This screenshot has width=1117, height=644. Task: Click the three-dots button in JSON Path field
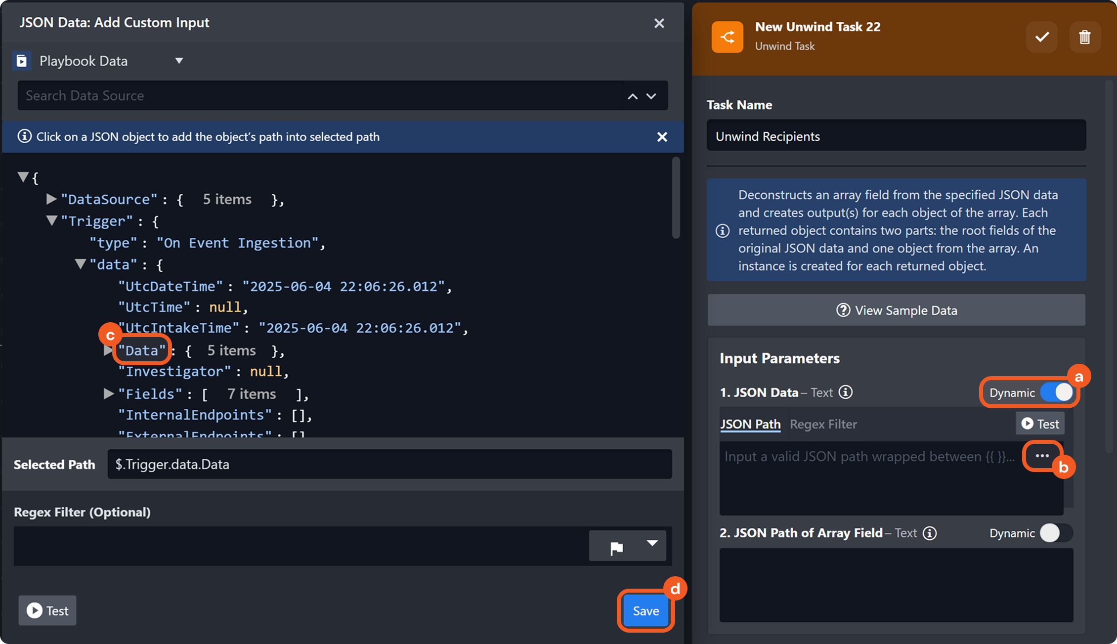[1042, 456]
